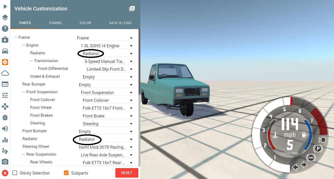The height and width of the screenshot is (179, 334).
Task: Click the Vehicle Customization panel title
Action: pyautogui.click(x=41, y=9)
